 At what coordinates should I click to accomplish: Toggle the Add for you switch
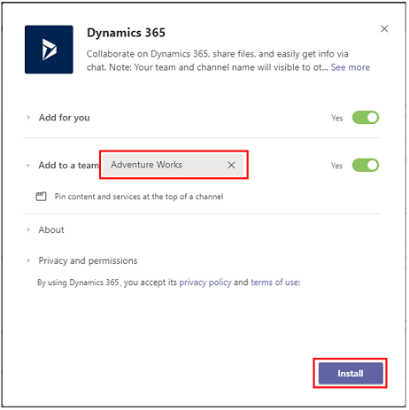pyautogui.click(x=366, y=118)
